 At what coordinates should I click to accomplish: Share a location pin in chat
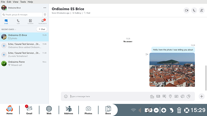tap(170, 96)
